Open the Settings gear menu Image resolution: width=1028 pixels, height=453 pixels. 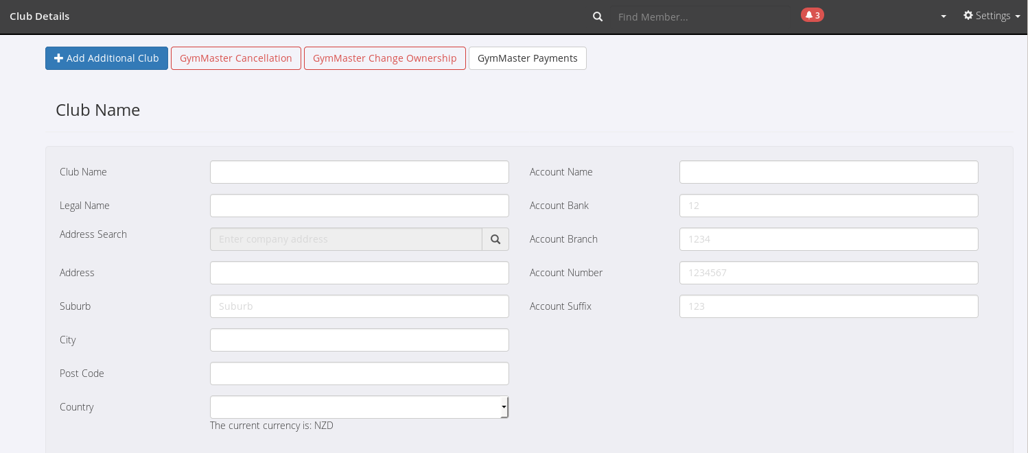[x=991, y=16]
